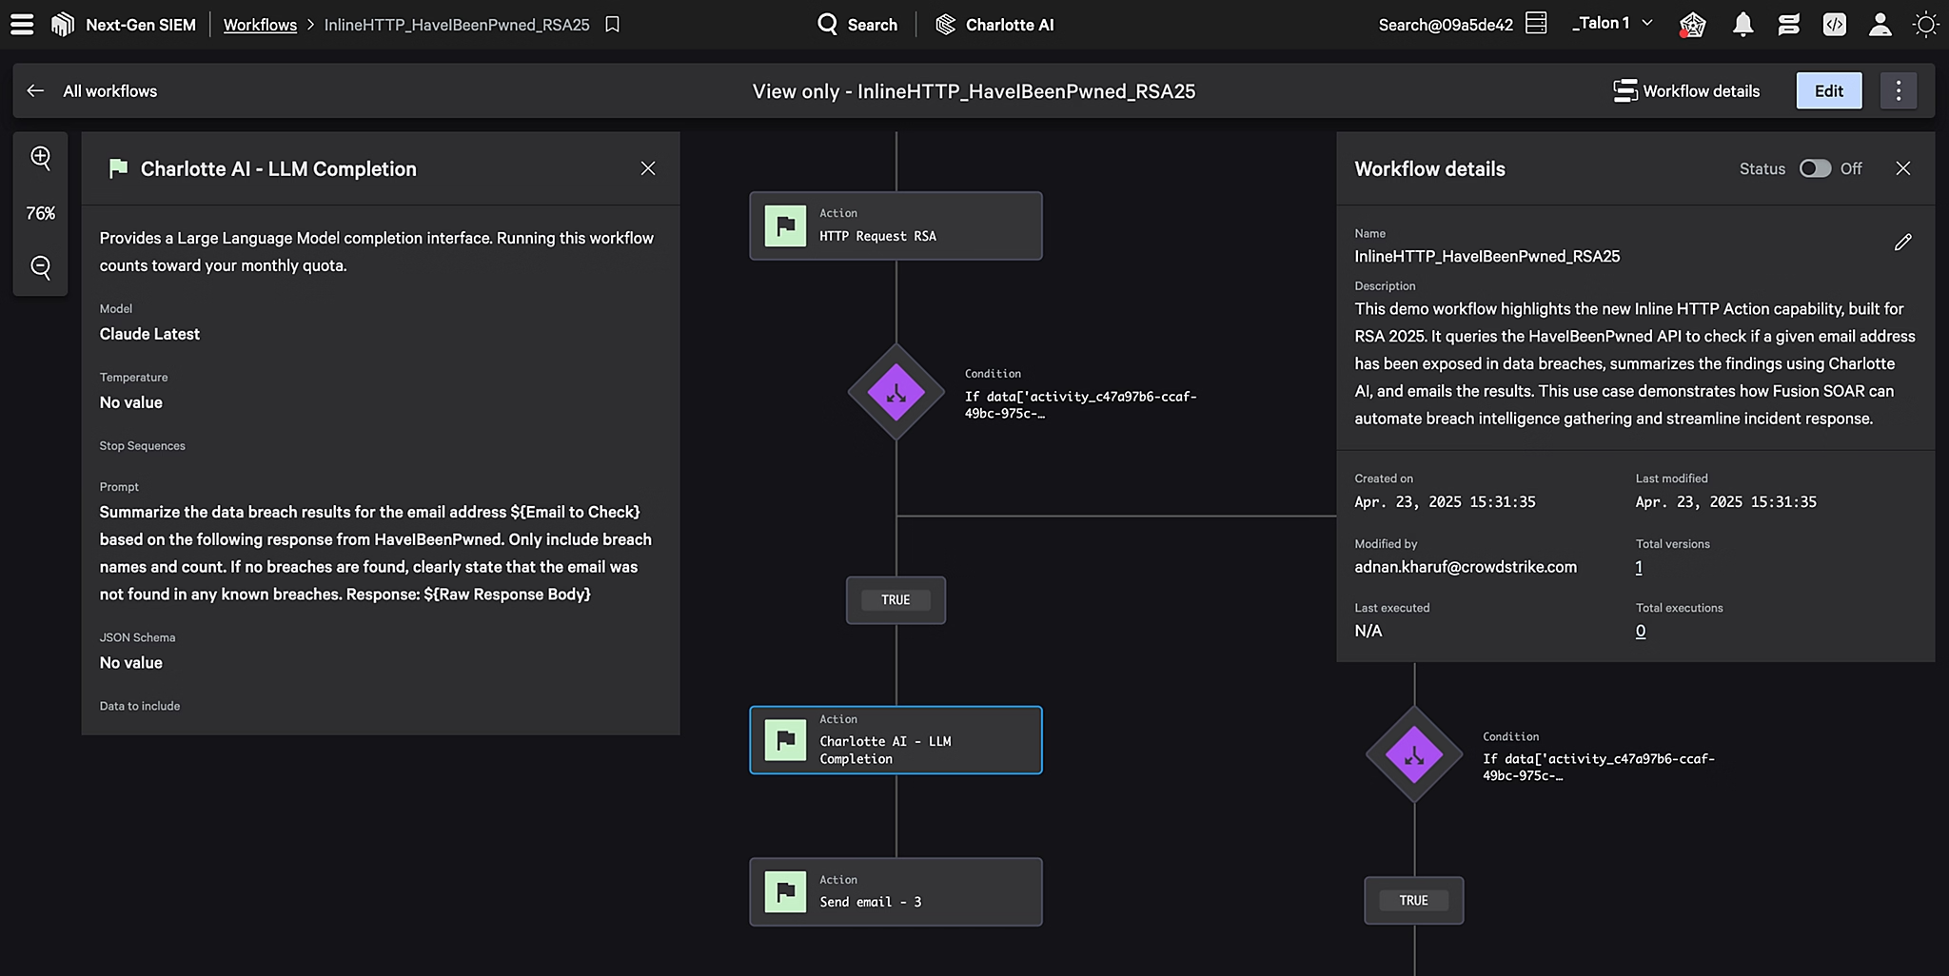Close the Charlotte AI - LLM Completion panel

648,168
